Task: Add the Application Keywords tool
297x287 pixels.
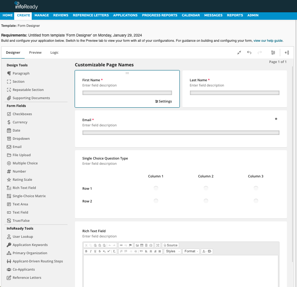Action: [x=30, y=245]
